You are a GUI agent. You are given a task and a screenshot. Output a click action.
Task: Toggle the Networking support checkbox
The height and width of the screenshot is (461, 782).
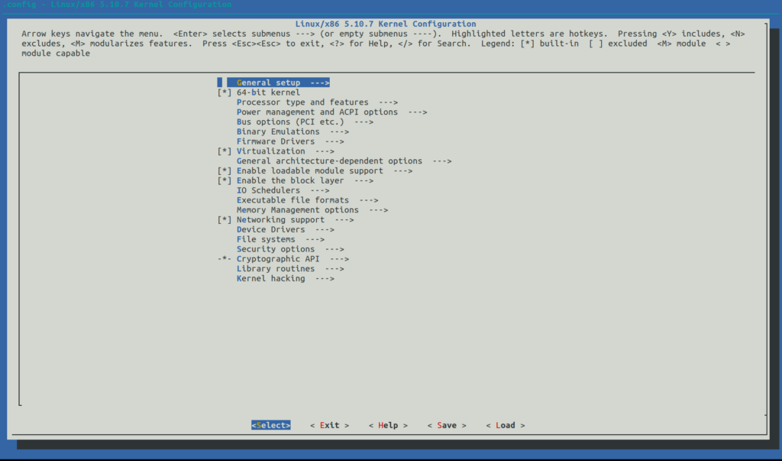click(225, 219)
